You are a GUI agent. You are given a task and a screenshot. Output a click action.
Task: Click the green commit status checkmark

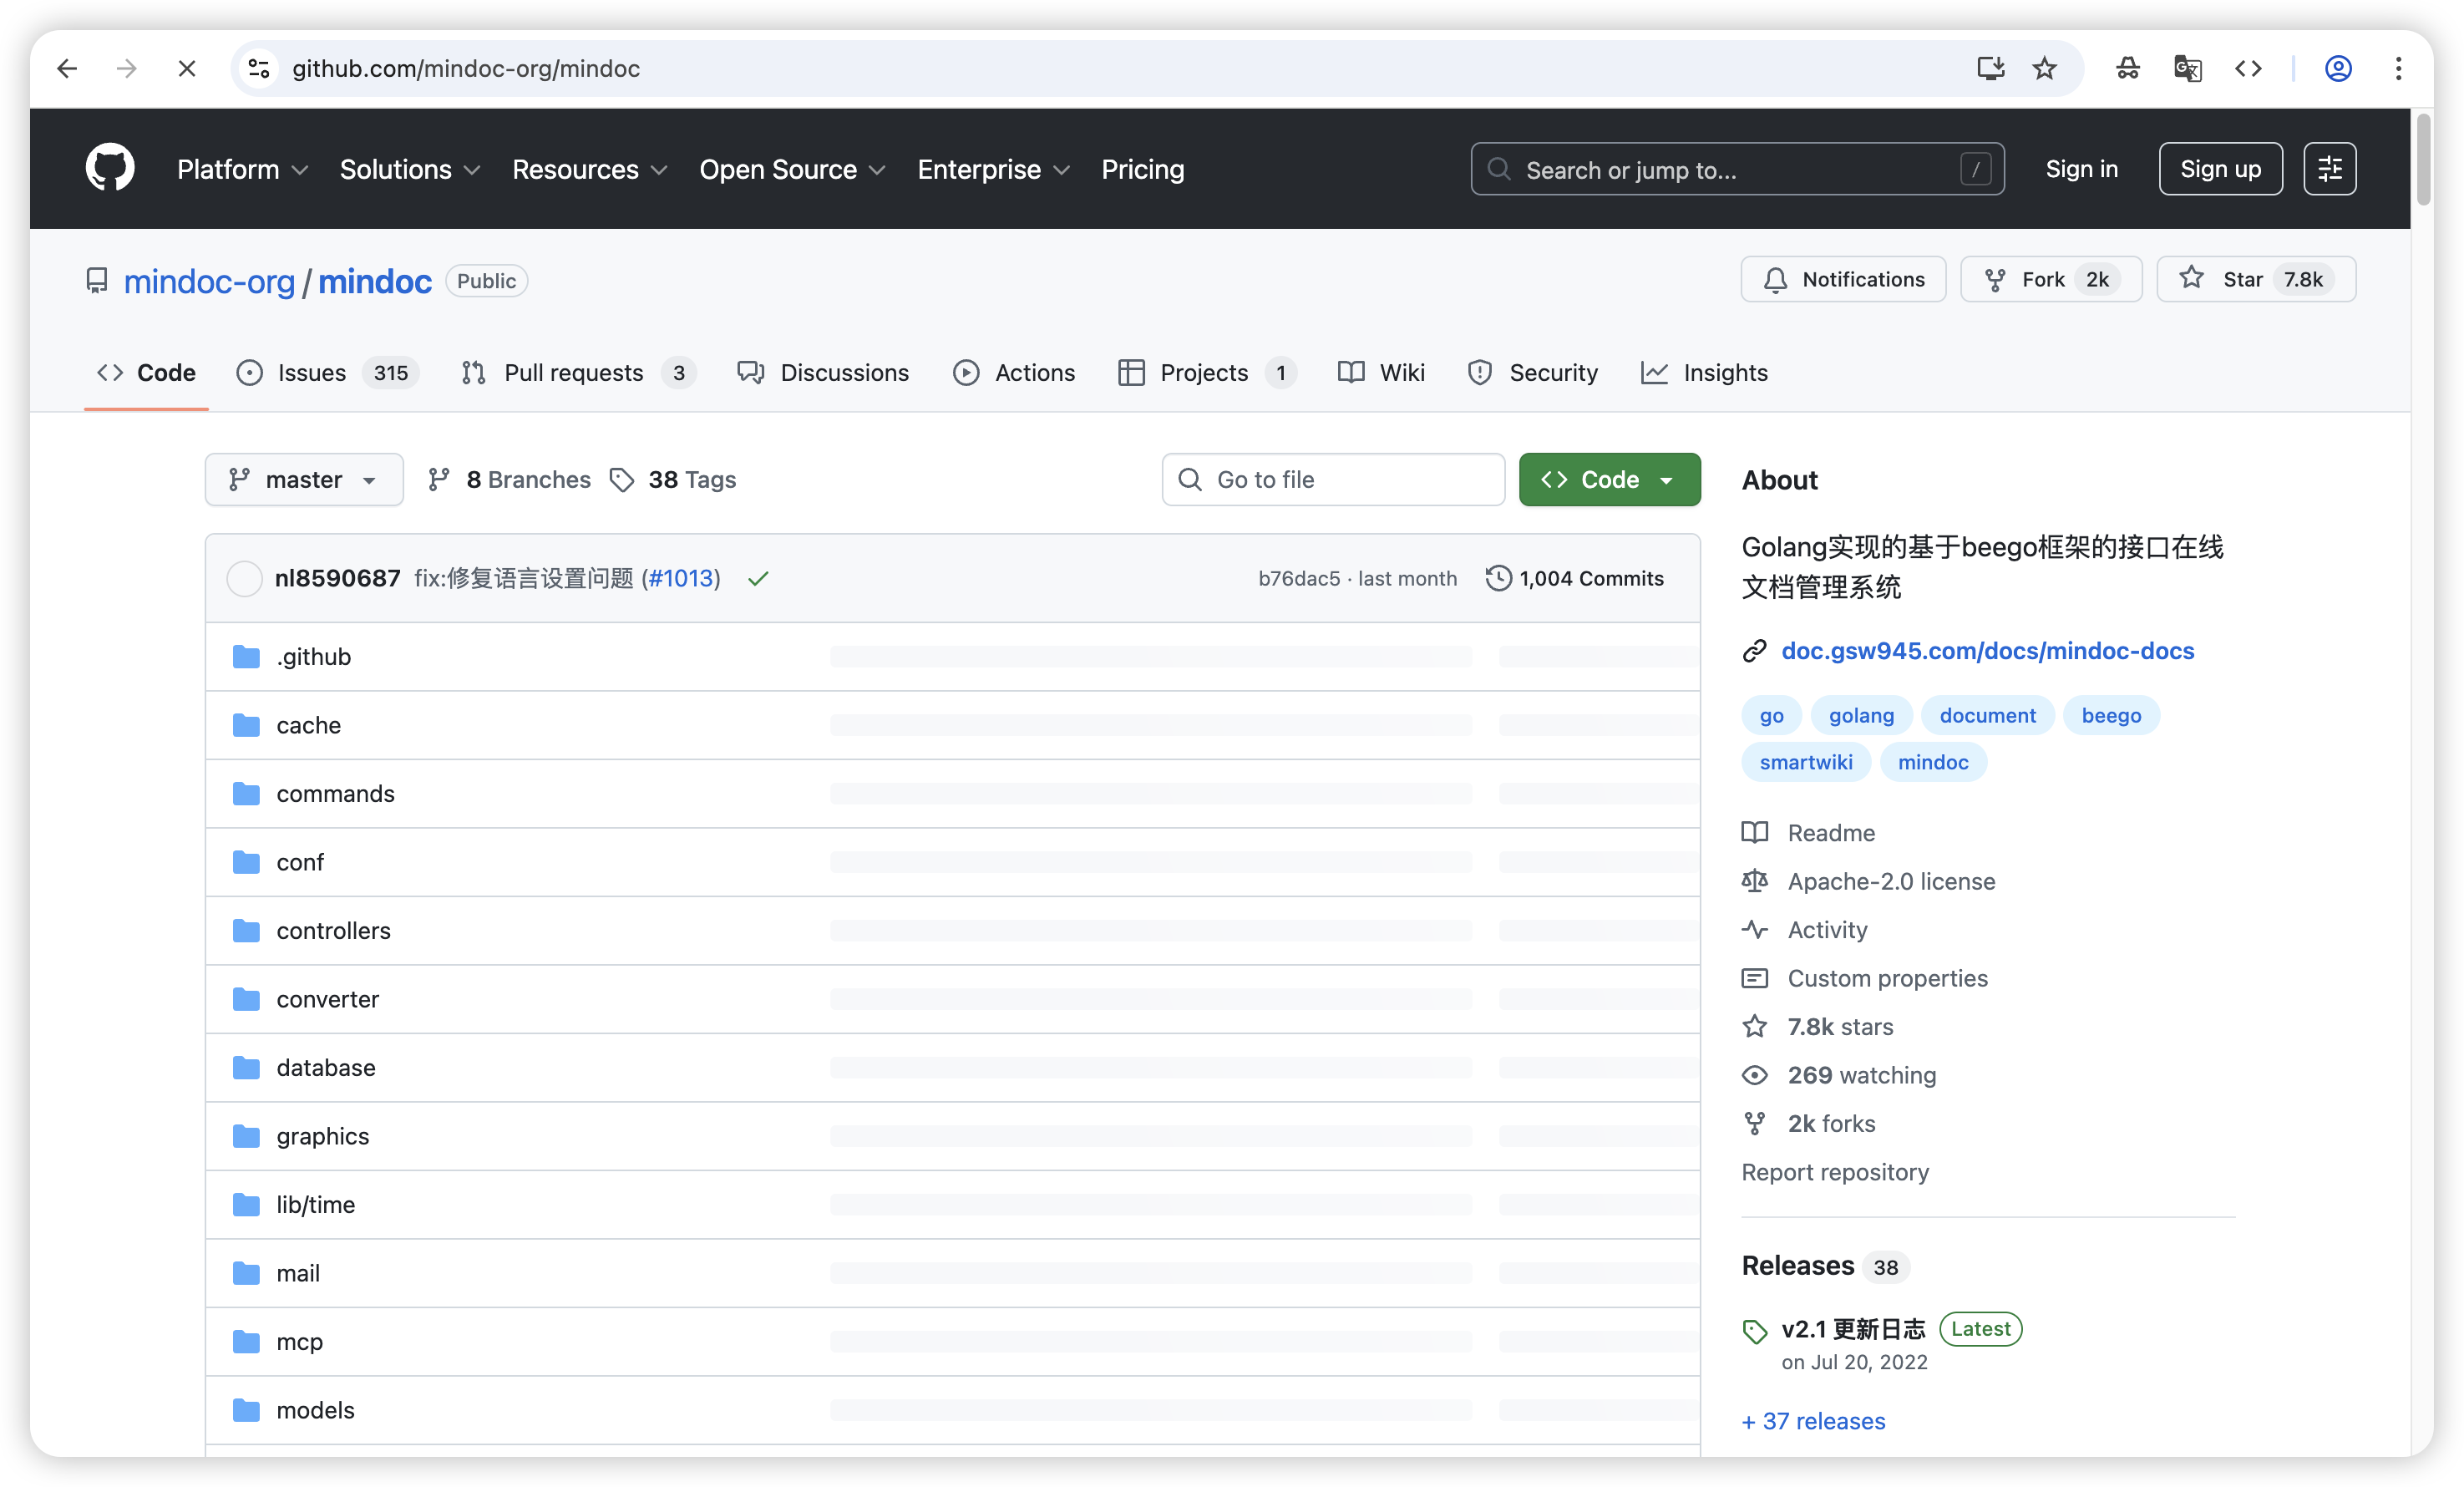point(758,579)
